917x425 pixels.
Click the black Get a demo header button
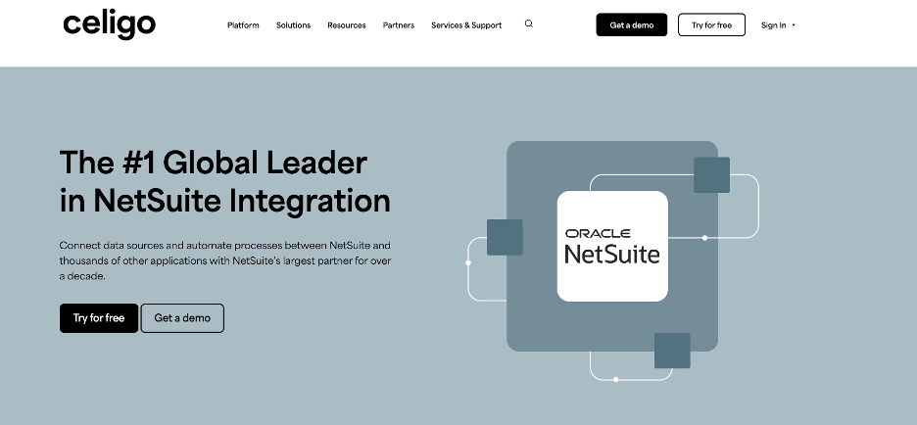(632, 25)
